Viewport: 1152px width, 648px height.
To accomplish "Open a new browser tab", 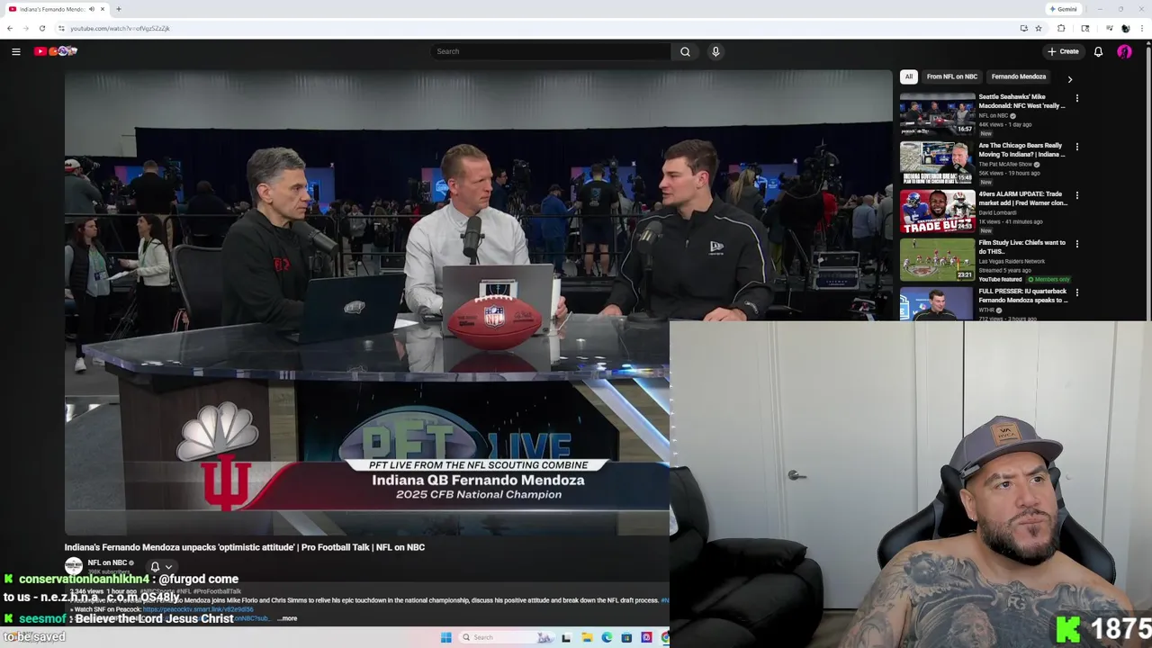I will (x=118, y=9).
